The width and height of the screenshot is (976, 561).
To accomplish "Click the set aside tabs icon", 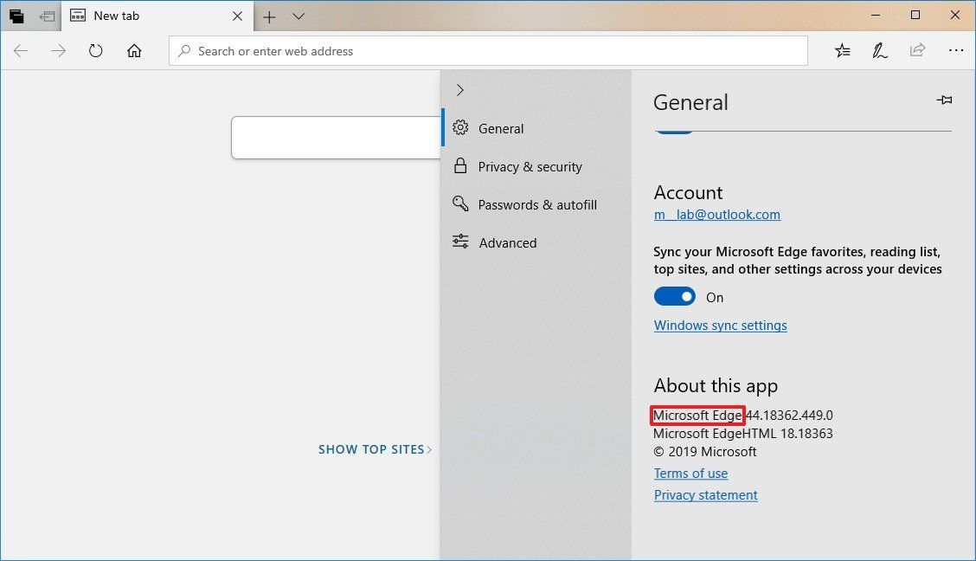I will click(x=16, y=16).
